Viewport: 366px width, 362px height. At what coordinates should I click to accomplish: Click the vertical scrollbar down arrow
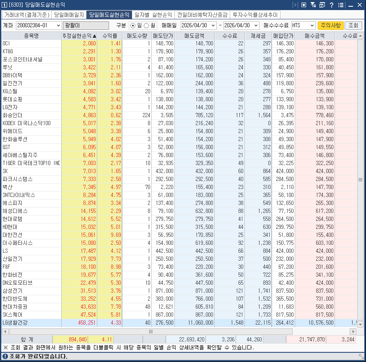point(361,324)
